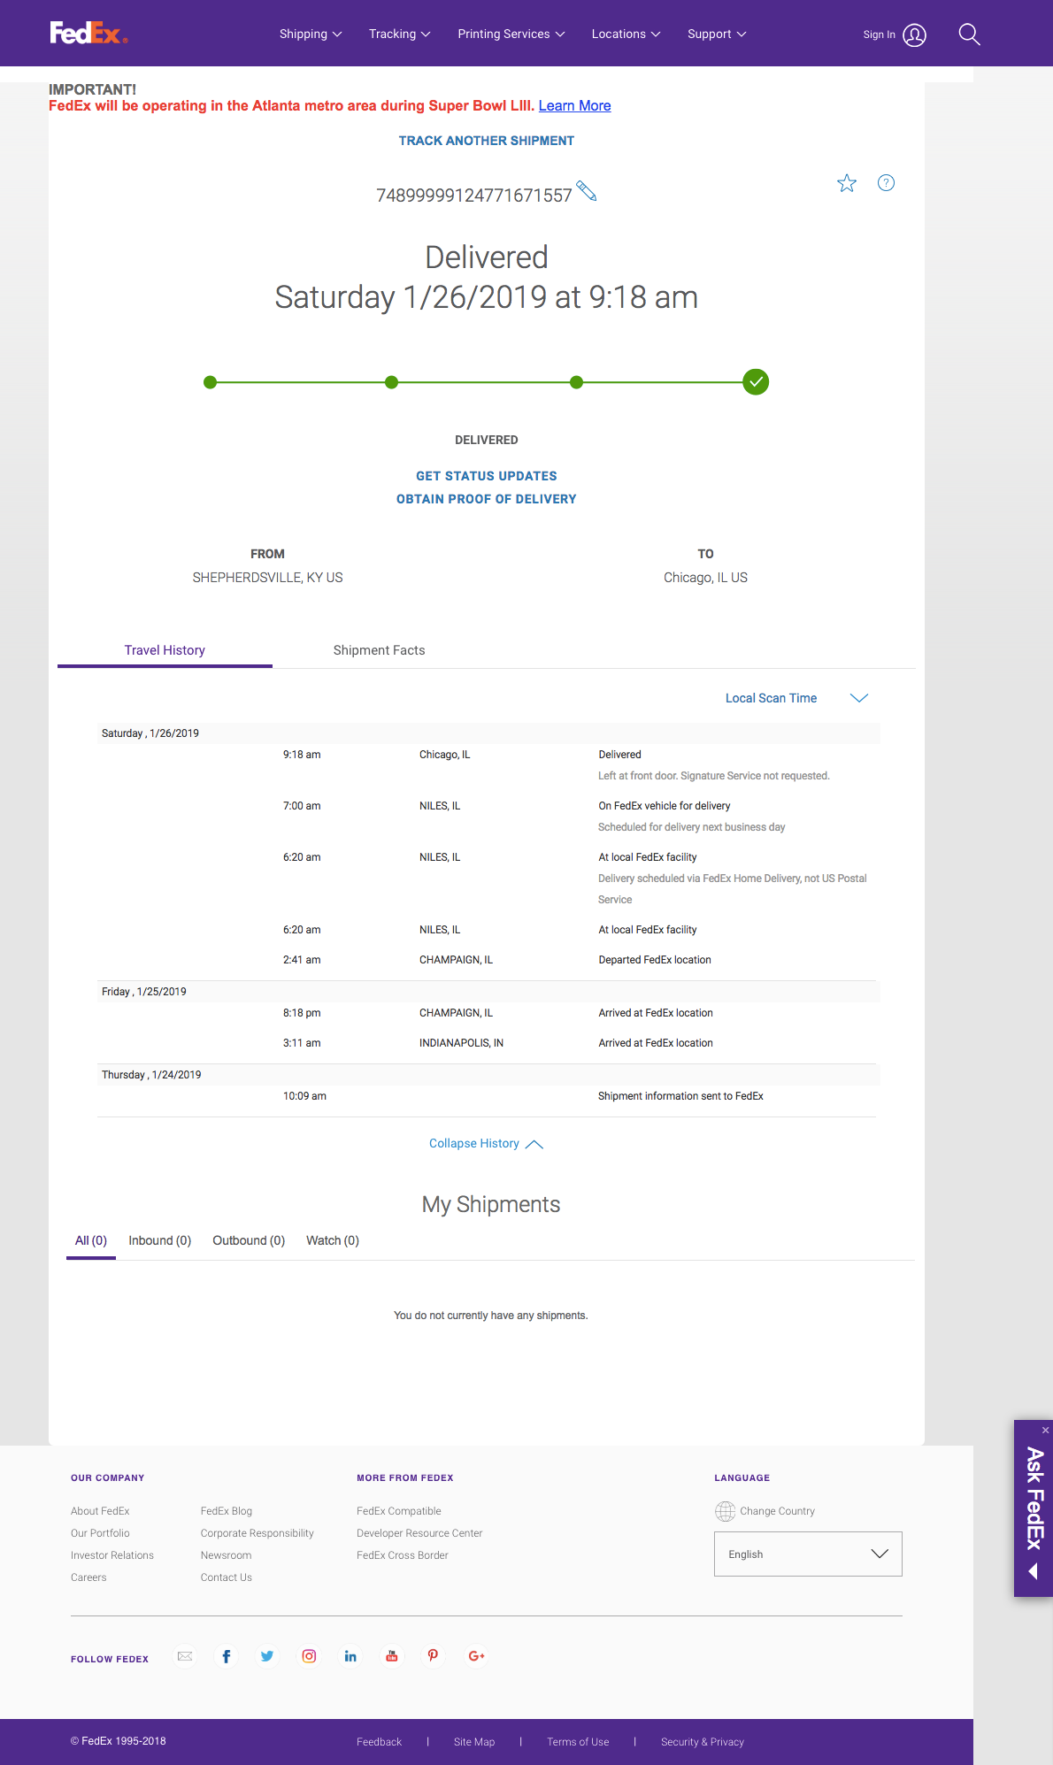Viewport: 1053px width, 1765px height.
Task: Click Track Another Shipment
Action: click(x=487, y=141)
